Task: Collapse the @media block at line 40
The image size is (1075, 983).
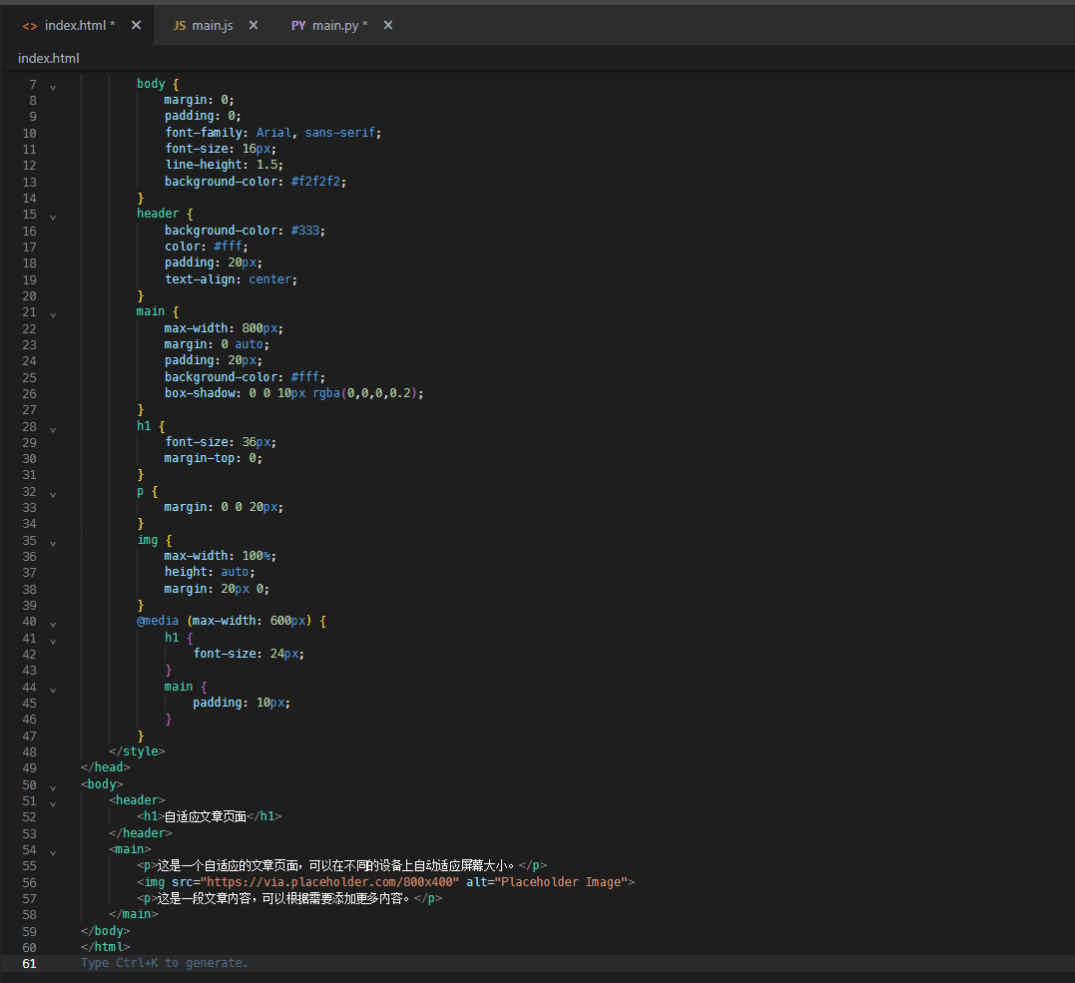Action: click(53, 625)
